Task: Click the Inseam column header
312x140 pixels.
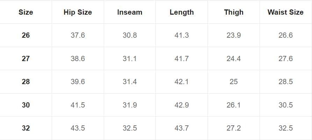Action: (x=130, y=12)
